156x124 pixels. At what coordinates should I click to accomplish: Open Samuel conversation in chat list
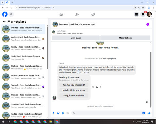23,86
